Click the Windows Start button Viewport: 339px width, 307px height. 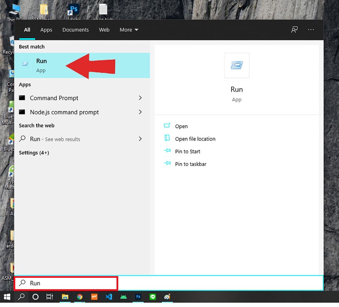point(7,297)
